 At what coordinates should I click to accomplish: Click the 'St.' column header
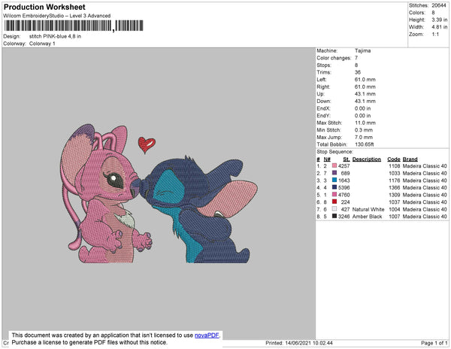tap(347, 159)
